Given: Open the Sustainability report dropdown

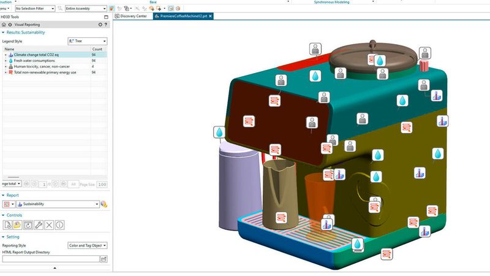Looking at the screenshot, I should tap(58, 204).
